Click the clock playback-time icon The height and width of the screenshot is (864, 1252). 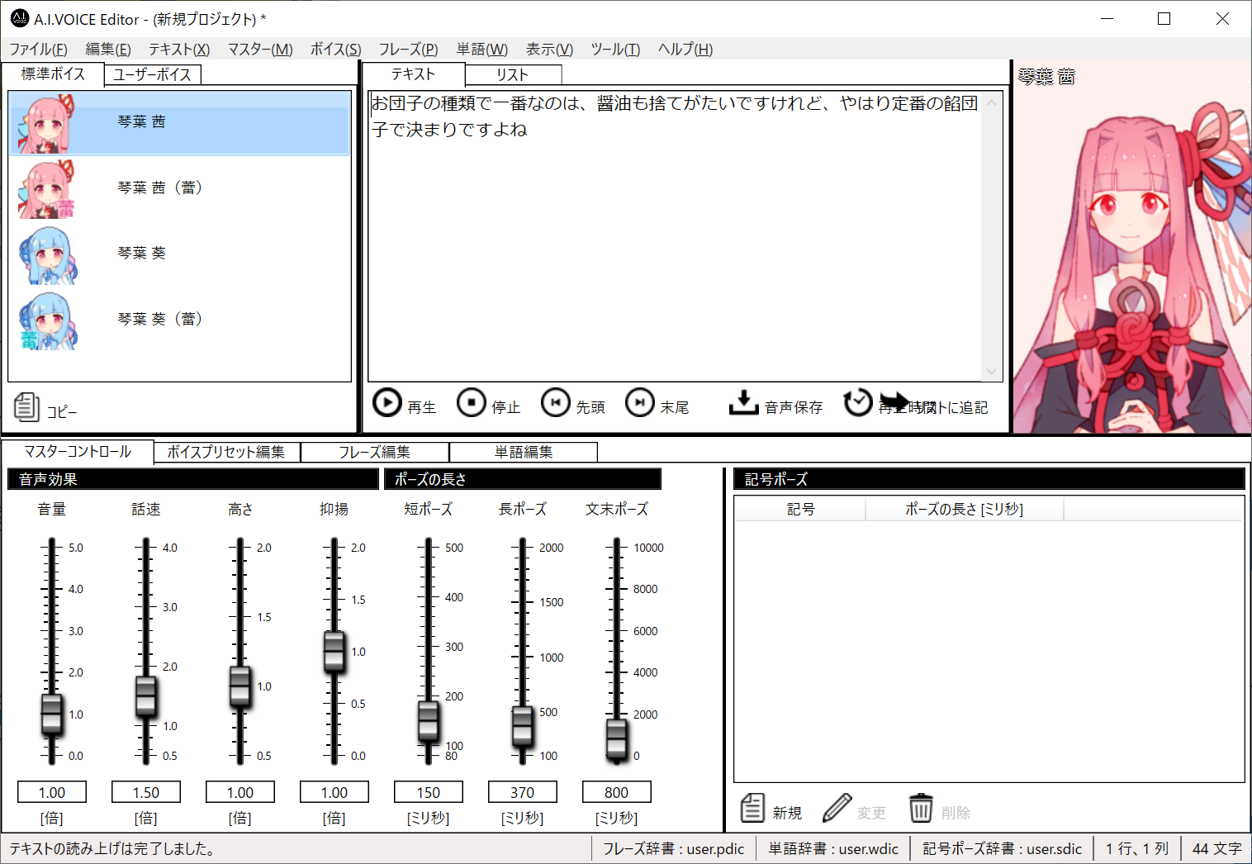pos(858,403)
